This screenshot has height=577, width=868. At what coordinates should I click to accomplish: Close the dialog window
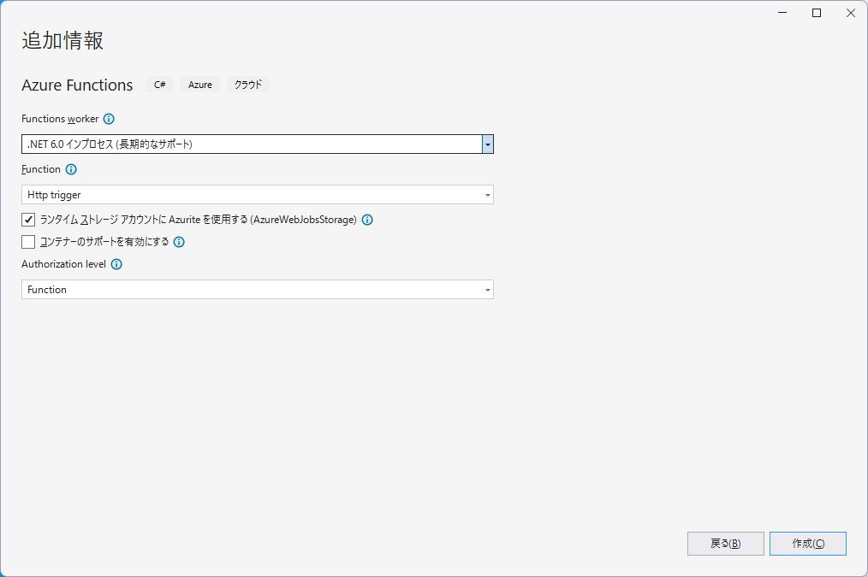pyautogui.click(x=851, y=13)
